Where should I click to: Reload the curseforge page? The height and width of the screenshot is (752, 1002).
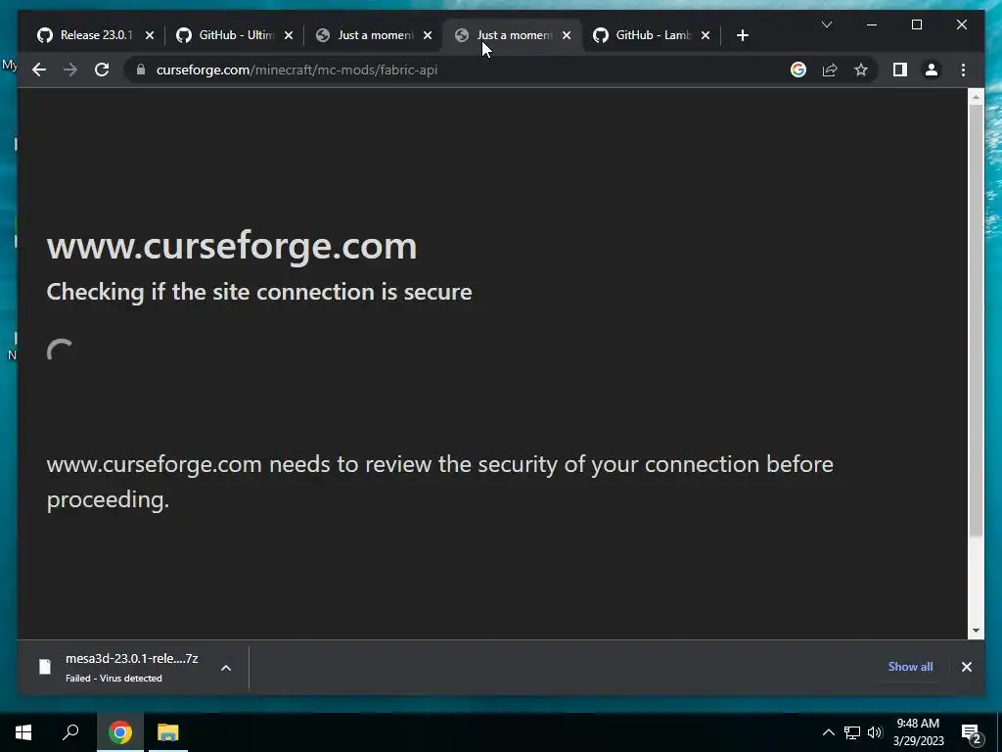point(102,70)
